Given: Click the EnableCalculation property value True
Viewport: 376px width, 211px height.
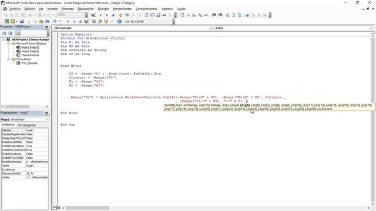Looking at the screenshot, I should click(x=36, y=146).
